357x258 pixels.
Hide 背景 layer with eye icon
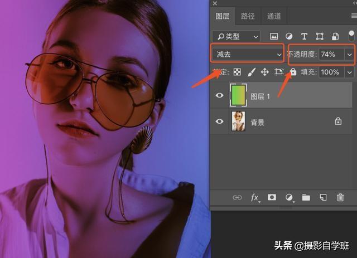(219, 121)
